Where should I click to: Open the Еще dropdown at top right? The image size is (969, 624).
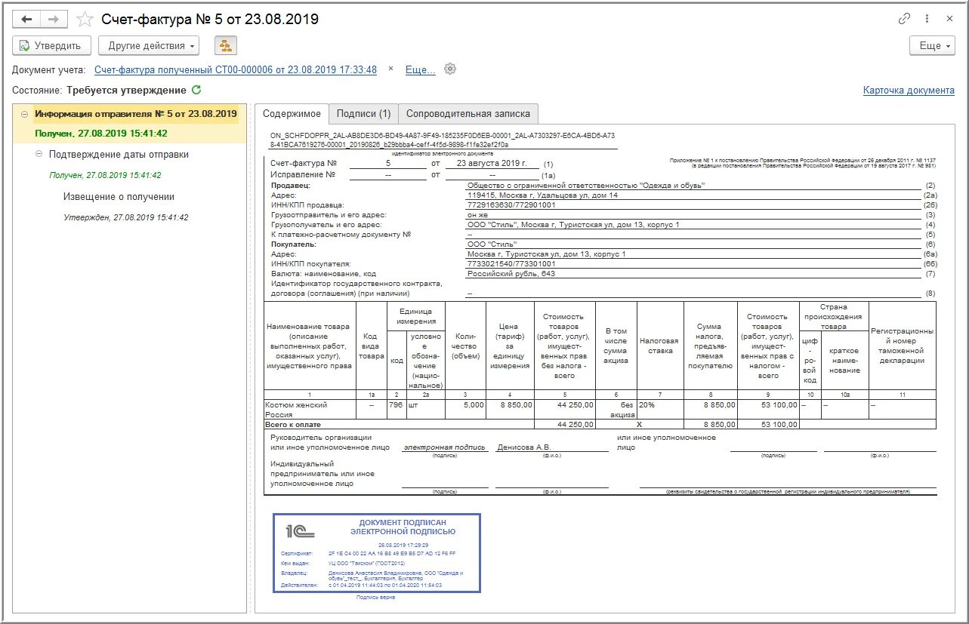pyautogui.click(x=932, y=45)
